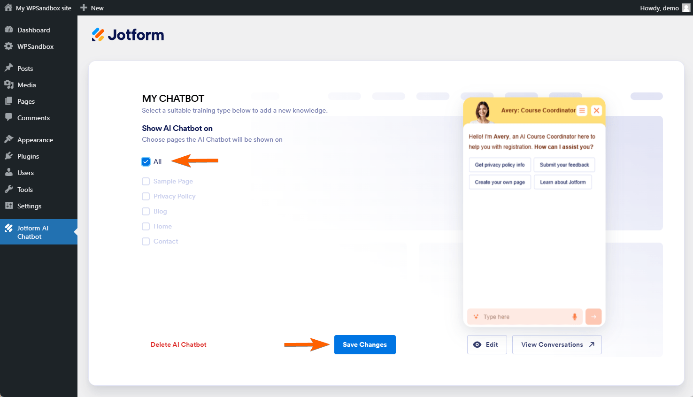Click the Avery: Course Coordinator title
The width and height of the screenshot is (693, 397).
[x=539, y=110]
